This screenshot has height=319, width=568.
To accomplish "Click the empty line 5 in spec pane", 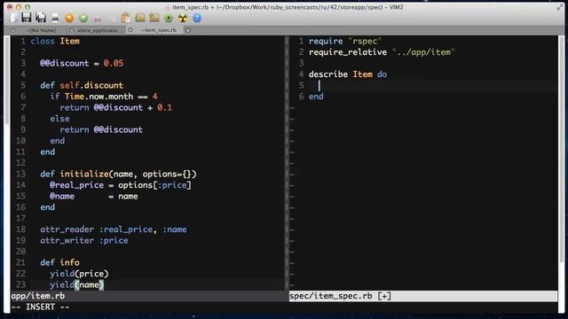I will pos(433,85).
